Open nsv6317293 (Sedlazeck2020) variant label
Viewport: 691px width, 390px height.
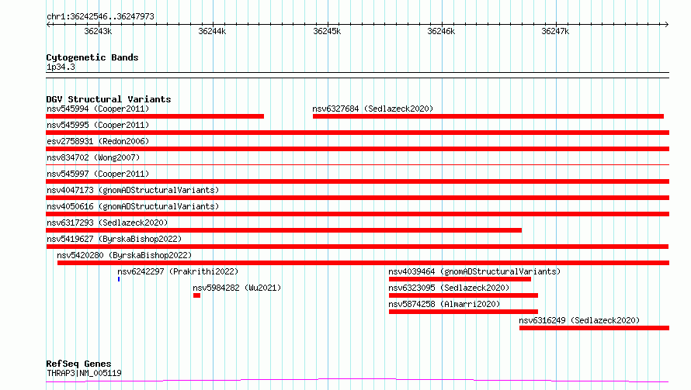click(107, 223)
